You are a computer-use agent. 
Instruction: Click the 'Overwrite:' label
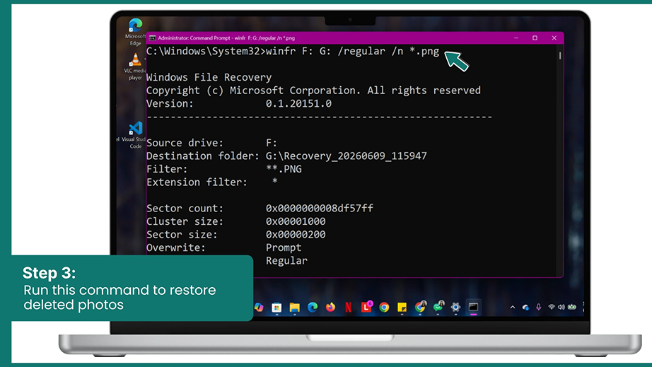point(176,247)
